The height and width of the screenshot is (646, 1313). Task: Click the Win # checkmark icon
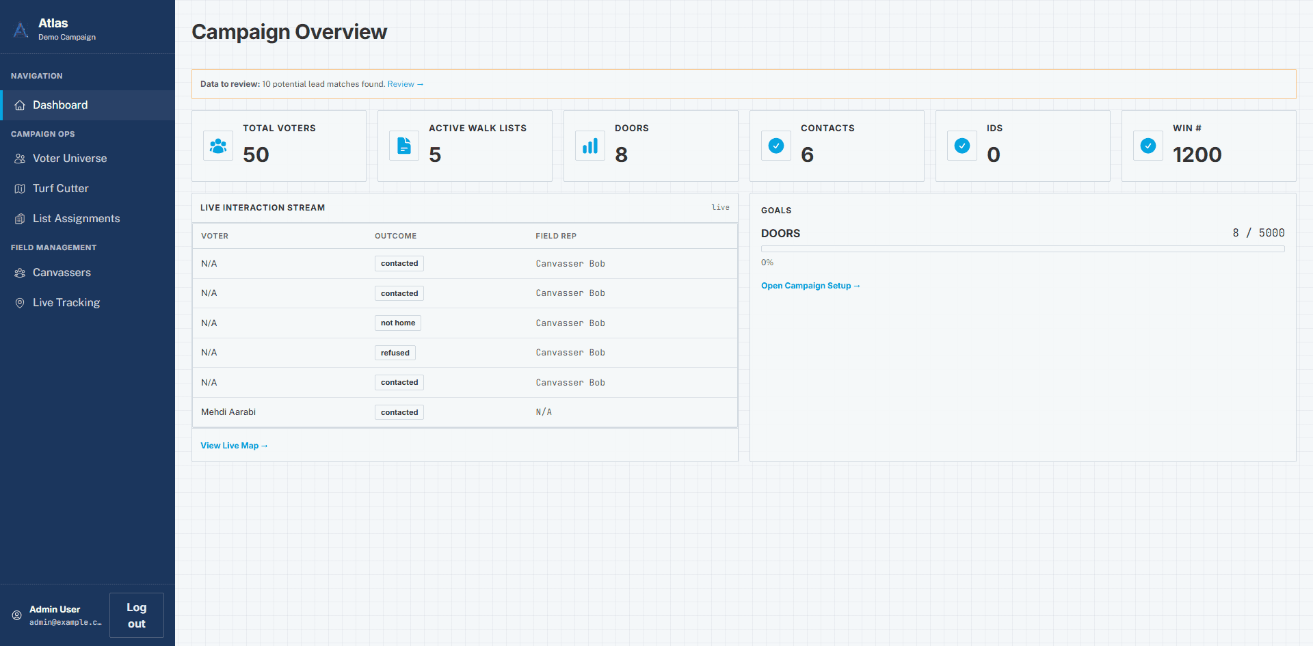1148,146
